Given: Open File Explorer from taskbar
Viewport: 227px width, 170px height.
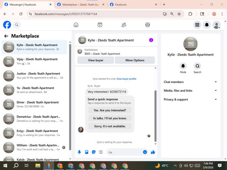Looking at the screenshot, I should (38, 165).
